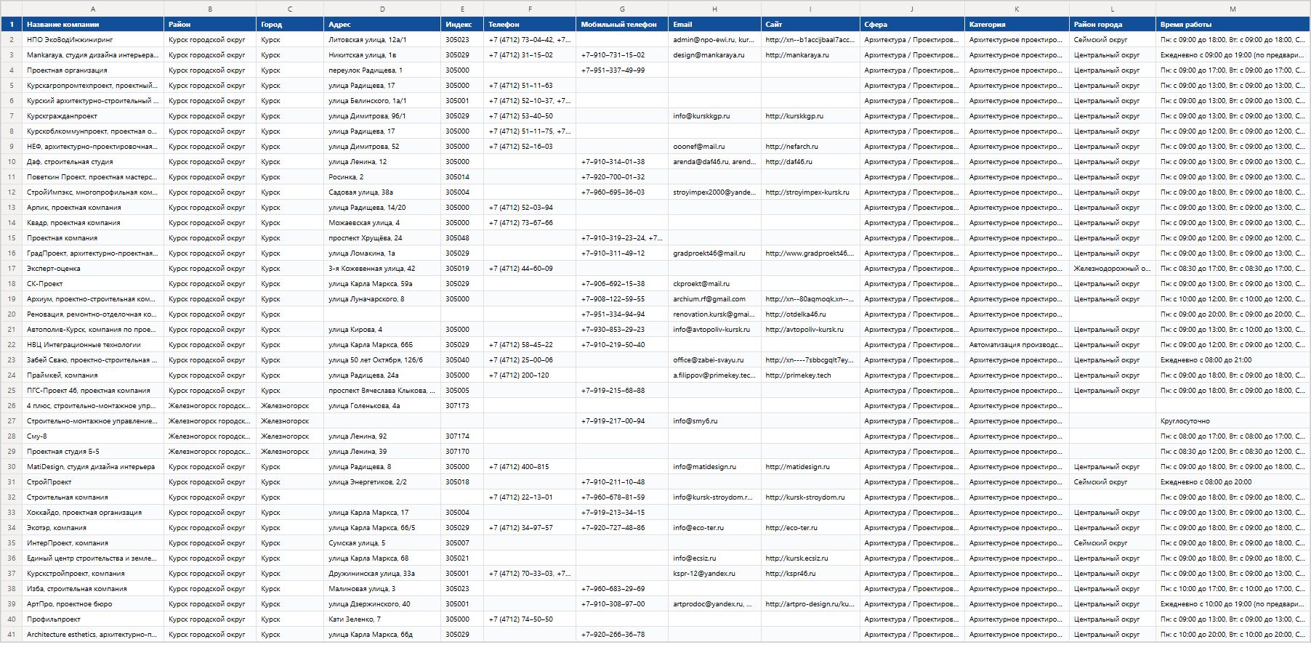Select the "Мобильный телефон" header cell
The height and width of the screenshot is (655, 1311).
(622, 24)
